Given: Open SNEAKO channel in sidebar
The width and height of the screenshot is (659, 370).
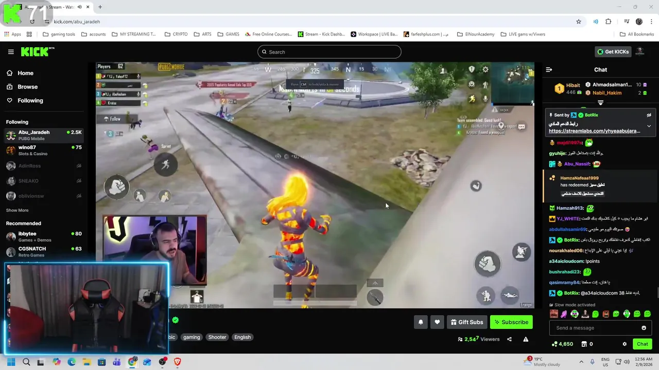Looking at the screenshot, I should point(44,181).
